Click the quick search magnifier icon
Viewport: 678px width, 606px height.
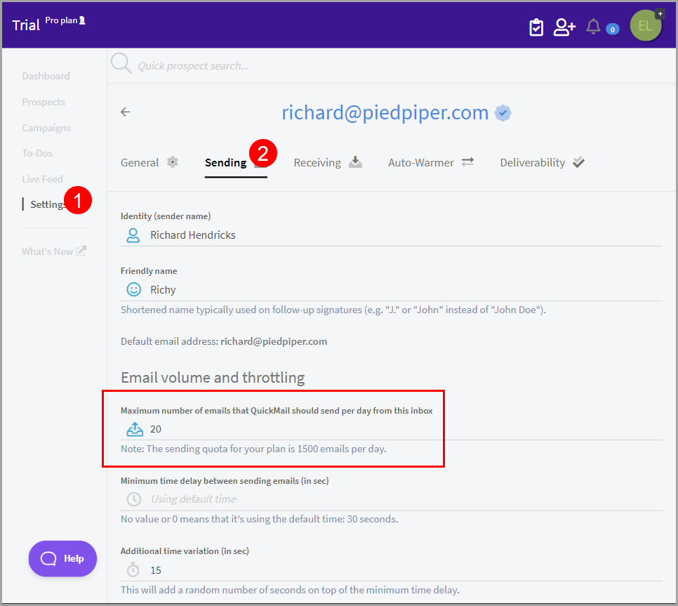pos(121,64)
